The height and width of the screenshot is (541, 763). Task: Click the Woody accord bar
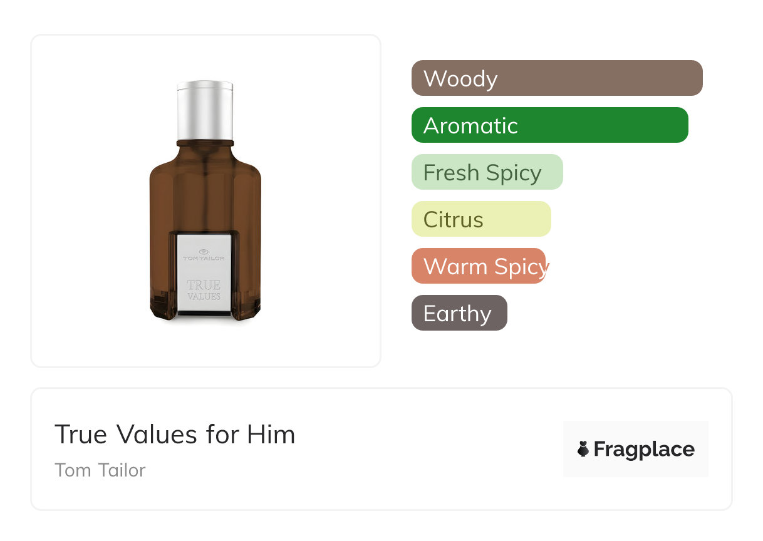click(x=556, y=78)
